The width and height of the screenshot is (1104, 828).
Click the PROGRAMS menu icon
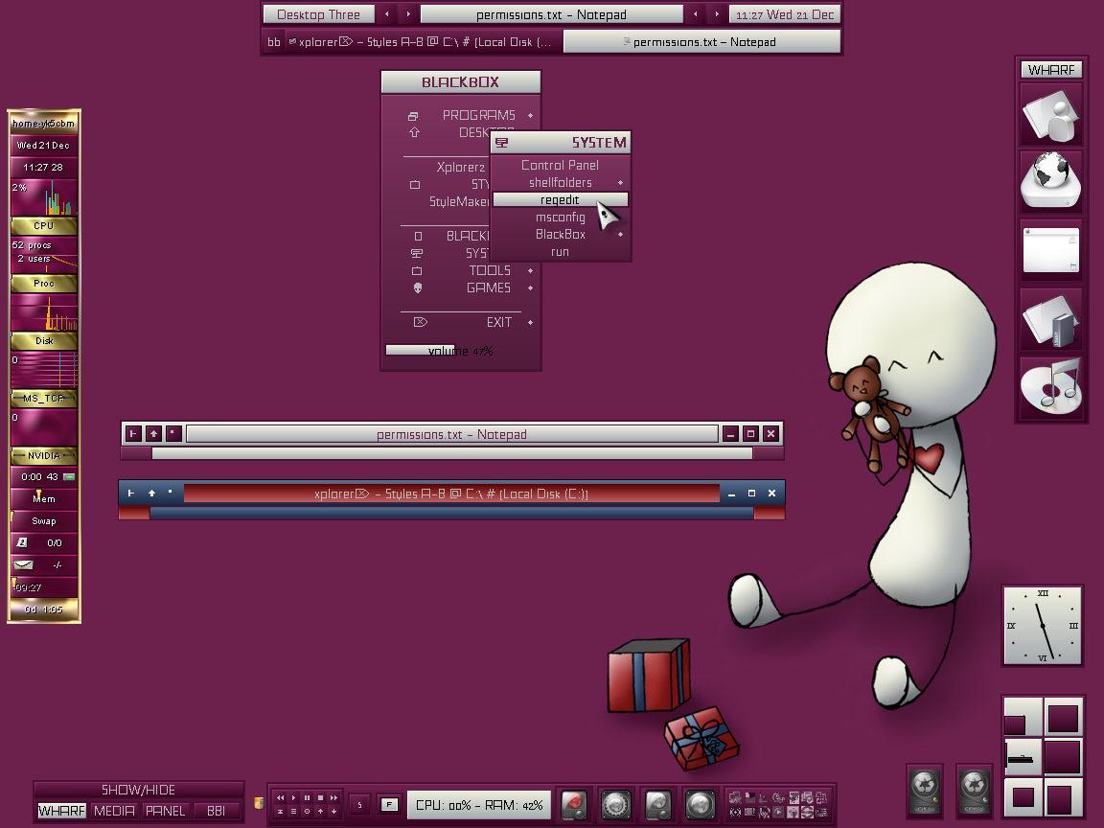[413, 115]
